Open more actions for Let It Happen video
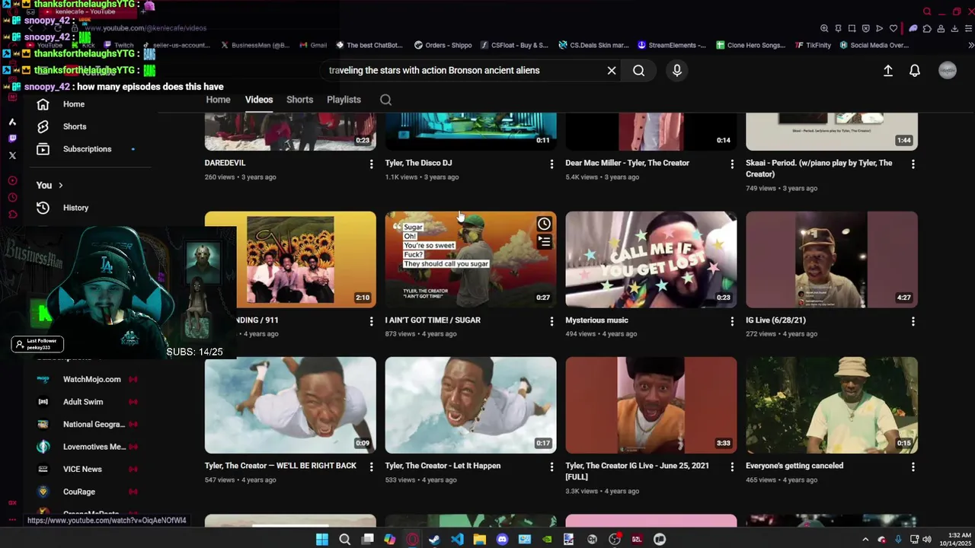 point(551,467)
